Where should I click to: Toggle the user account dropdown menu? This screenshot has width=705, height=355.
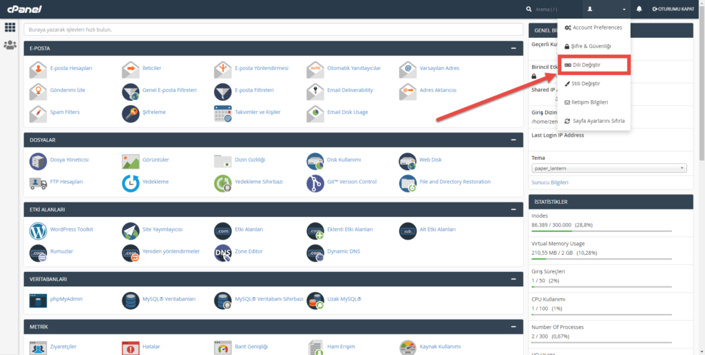coord(607,9)
